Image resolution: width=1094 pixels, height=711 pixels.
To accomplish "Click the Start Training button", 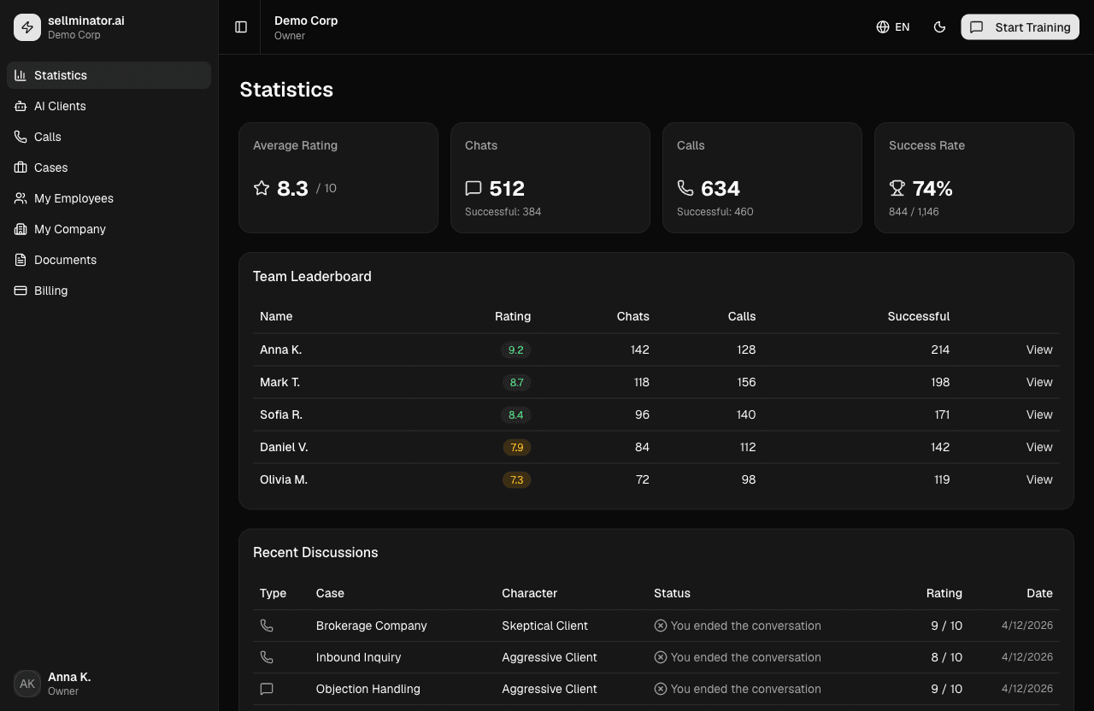I will coord(1020,27).
